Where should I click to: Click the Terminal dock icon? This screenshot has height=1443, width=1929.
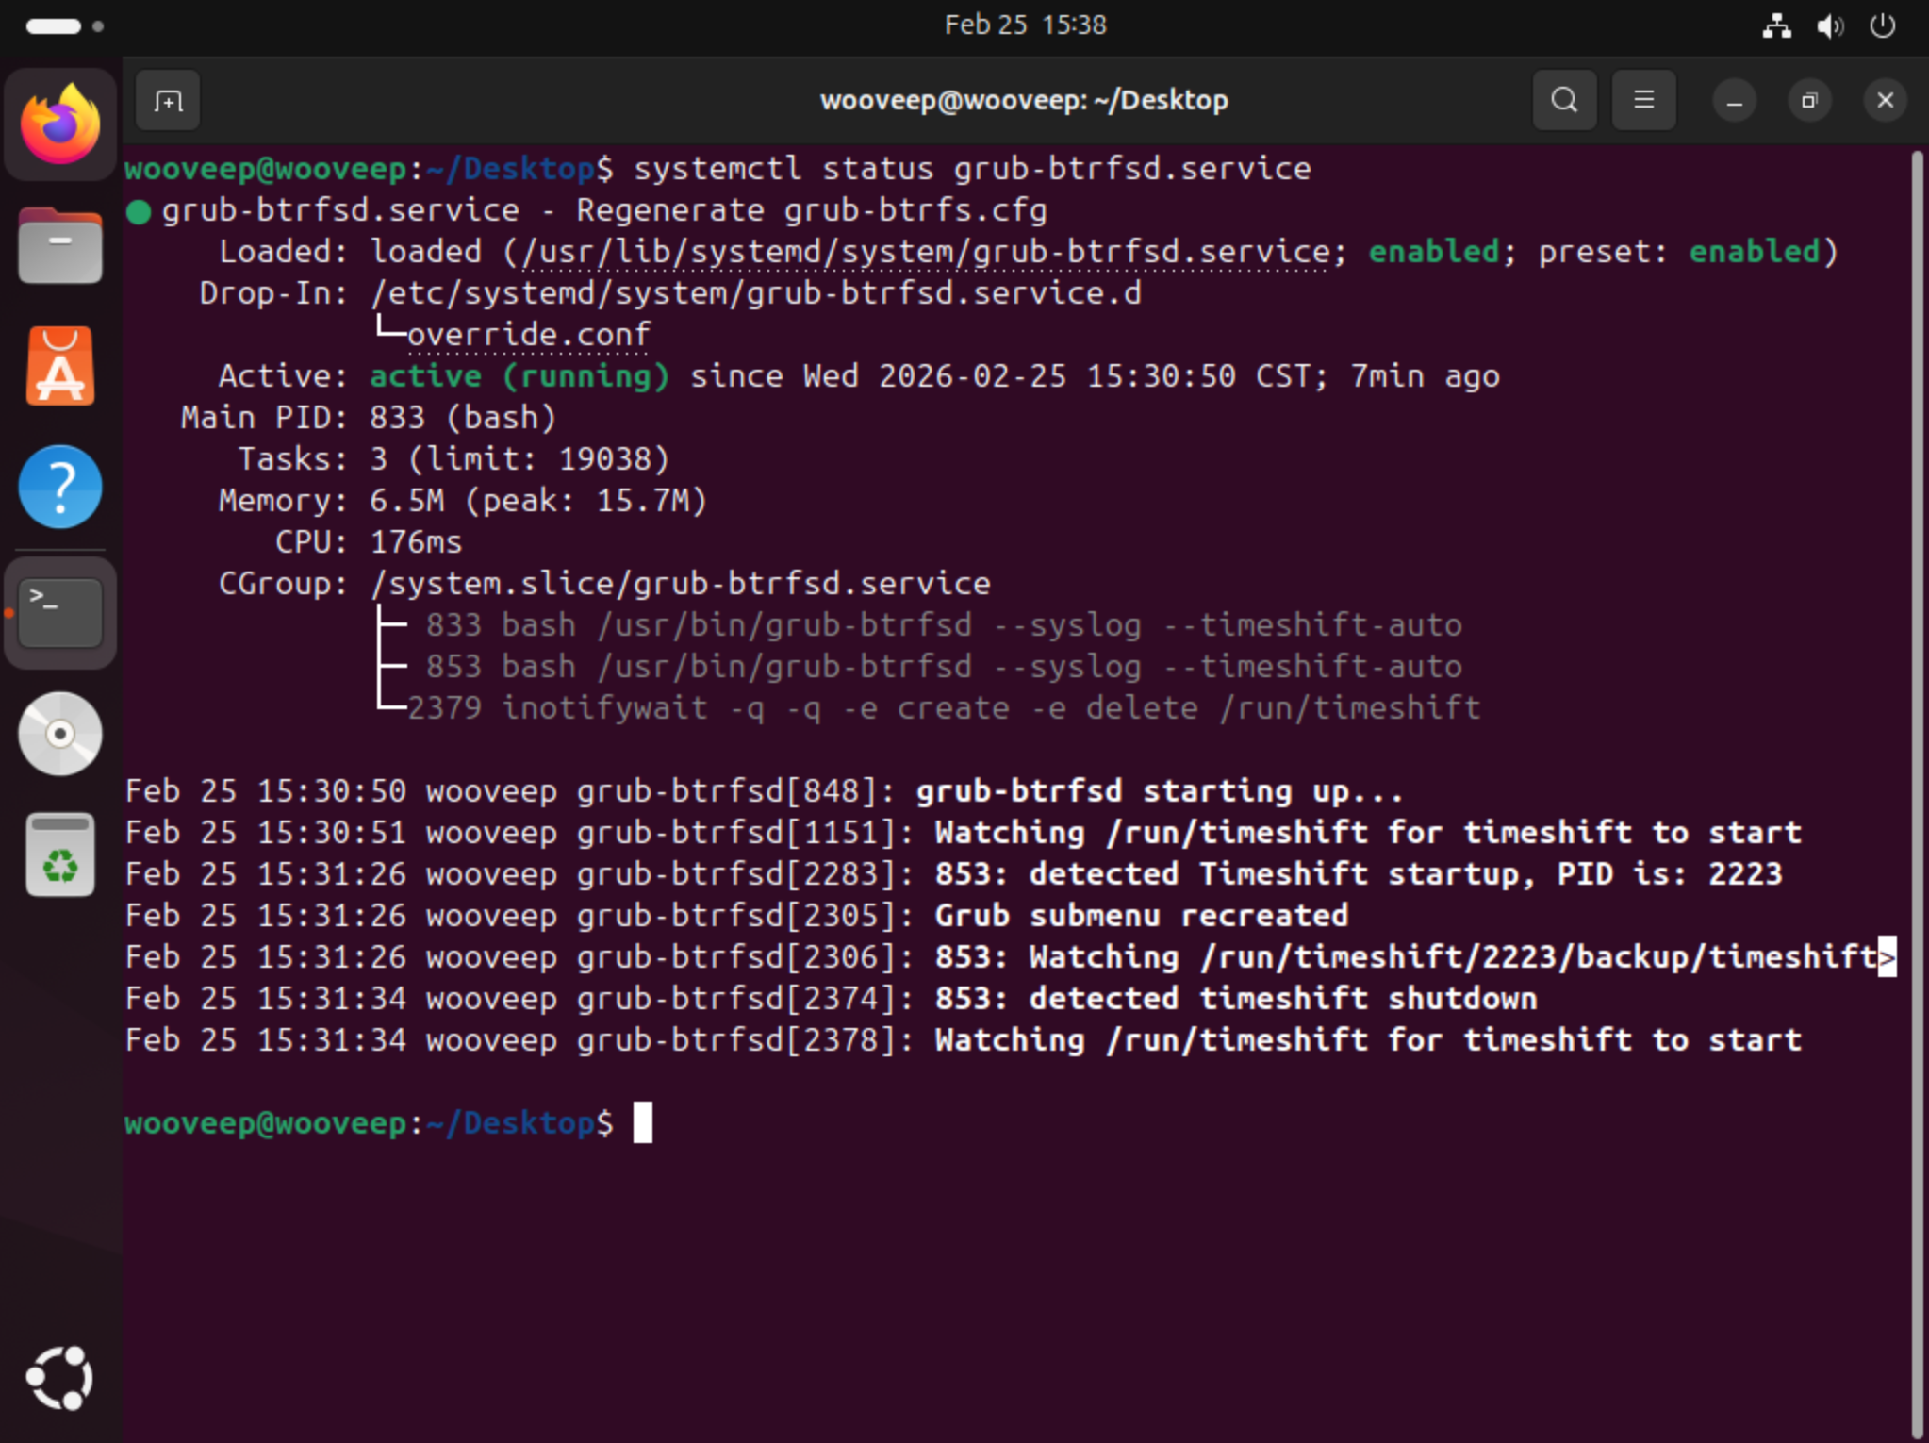click(60, 613)
